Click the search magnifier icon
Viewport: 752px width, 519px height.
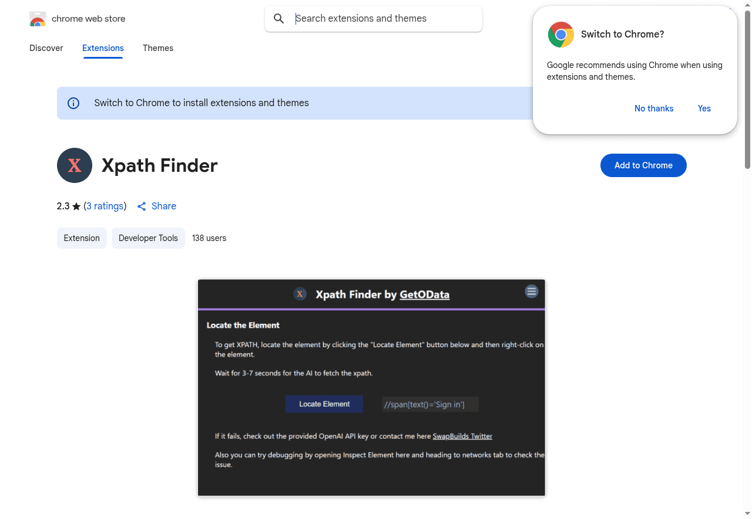(278, 18)
